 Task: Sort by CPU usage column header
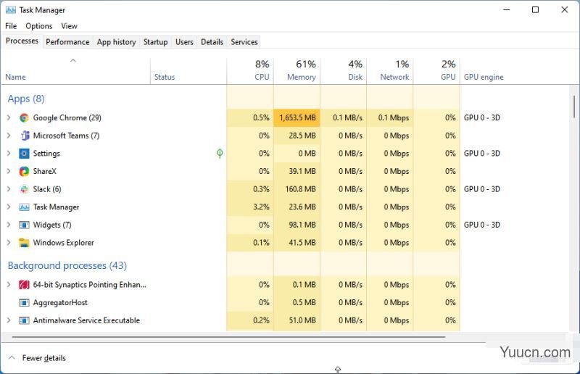pos(250,71)
